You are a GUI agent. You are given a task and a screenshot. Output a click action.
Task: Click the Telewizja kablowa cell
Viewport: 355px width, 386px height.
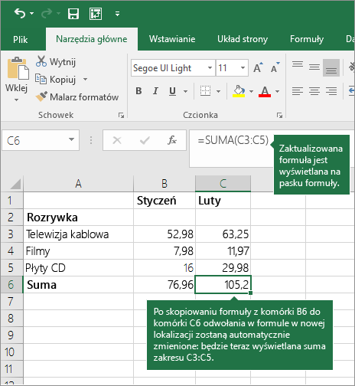click(x=78, y=234)
